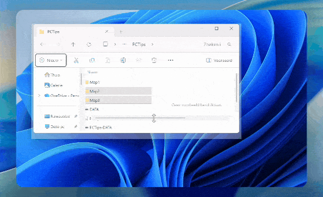
Task: Click the PCTips breadcrumb segment
Action: coord(139,44)
